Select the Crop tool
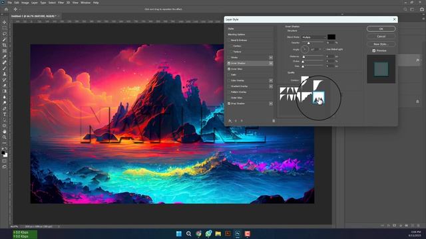The image size is (426, 239). (5, 45)
